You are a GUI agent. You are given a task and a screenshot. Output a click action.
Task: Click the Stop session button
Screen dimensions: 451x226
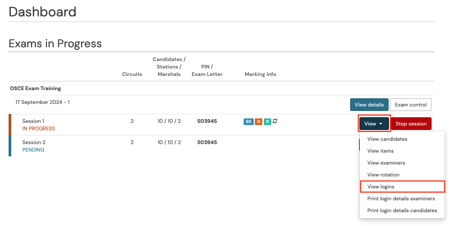point(411,124)
